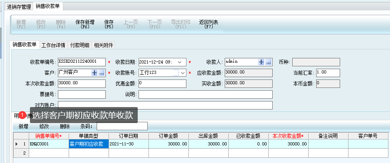
Task: Click the 优惠金额 input field
Action: [162, 83]
